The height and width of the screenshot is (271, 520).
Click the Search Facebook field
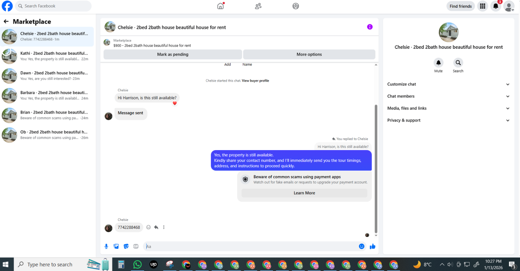pyautogui.click(x=53, y=6)
